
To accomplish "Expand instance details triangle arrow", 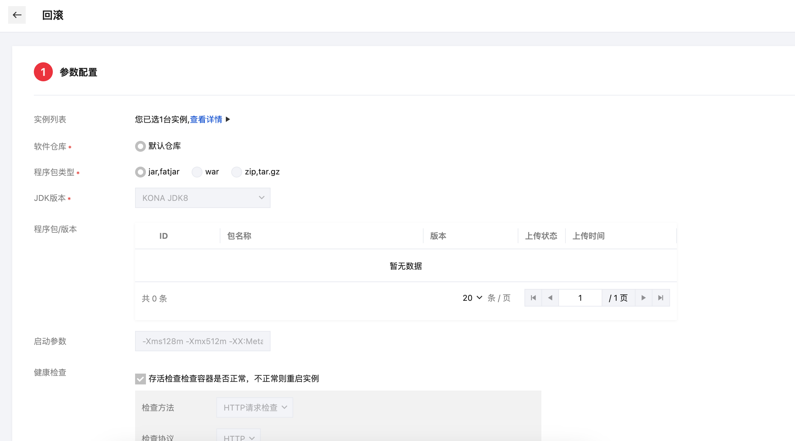I will 228,119.
